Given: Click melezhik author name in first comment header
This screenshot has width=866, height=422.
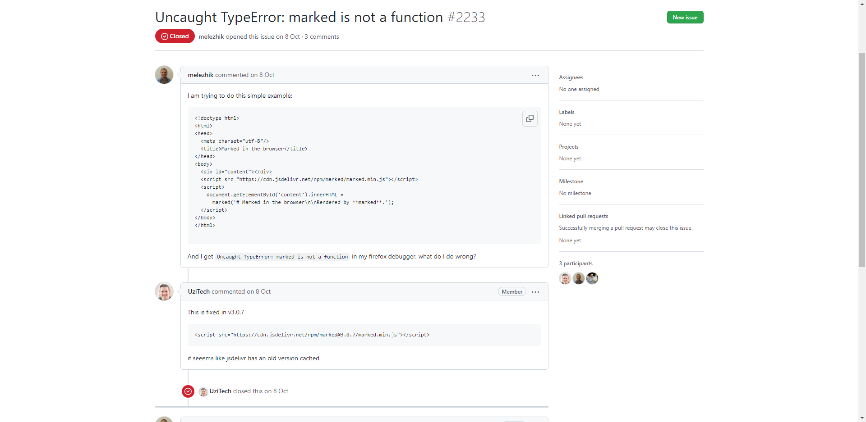Looking at the screenshot, I should (x=200, y=75).
